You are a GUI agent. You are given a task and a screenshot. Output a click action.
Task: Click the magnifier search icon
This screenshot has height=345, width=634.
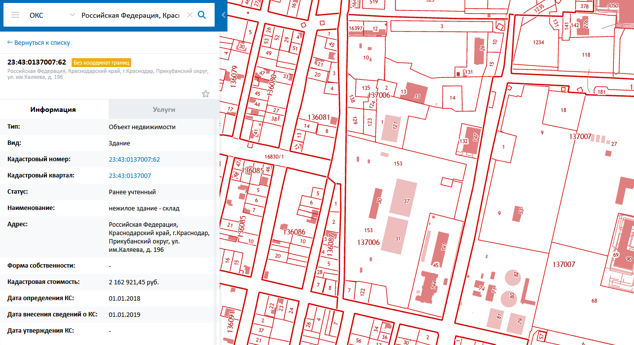(202, 15)
